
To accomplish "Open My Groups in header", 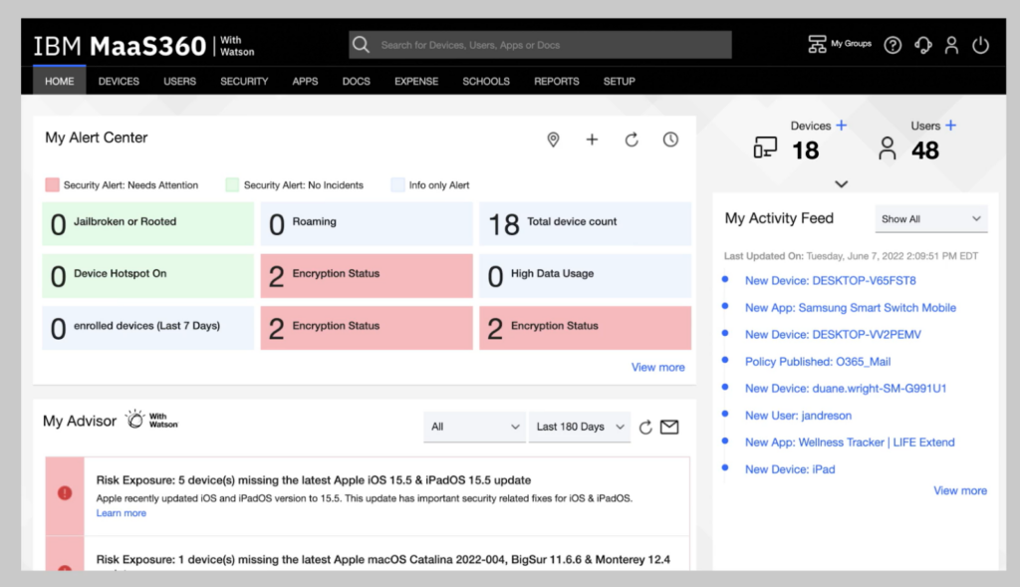I will click(840, 45).
